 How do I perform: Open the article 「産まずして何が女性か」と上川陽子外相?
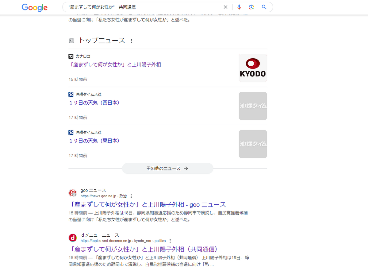pos(115,65)
